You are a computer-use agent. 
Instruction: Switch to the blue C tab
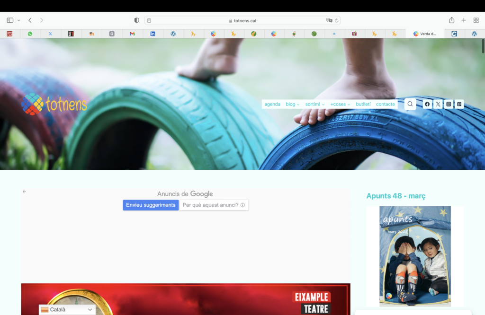[x=454, y=34]
